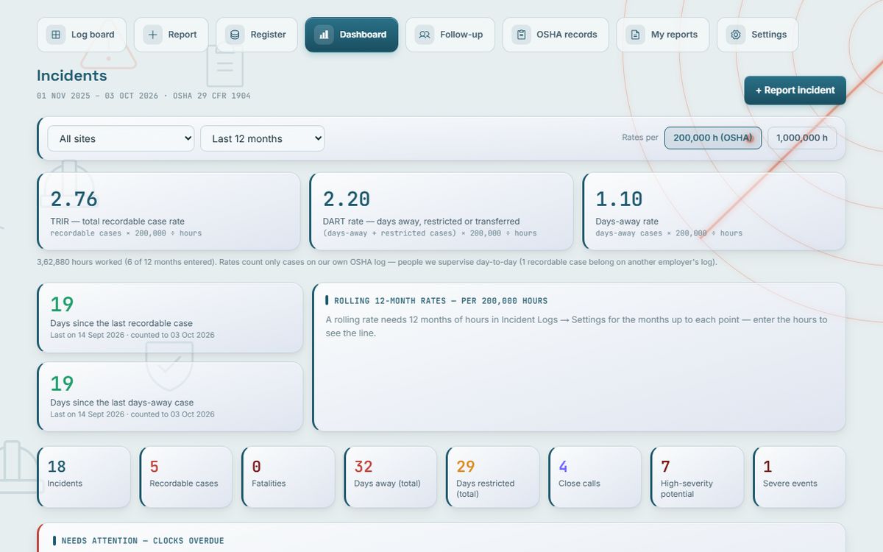Click the 5 Recordable cases tile
Screen dimensions: 883x552
pyautogui.click(x=186, y=477)
